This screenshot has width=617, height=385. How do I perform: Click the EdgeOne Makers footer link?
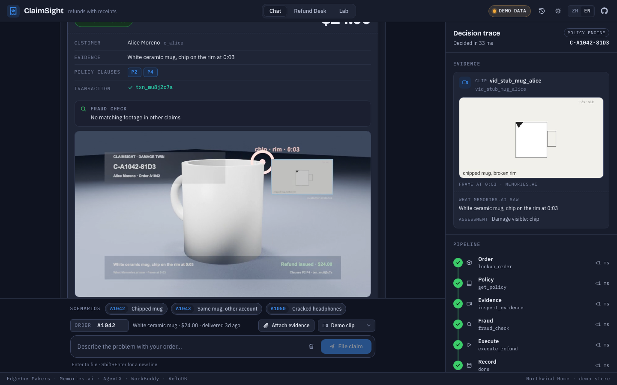28,379
